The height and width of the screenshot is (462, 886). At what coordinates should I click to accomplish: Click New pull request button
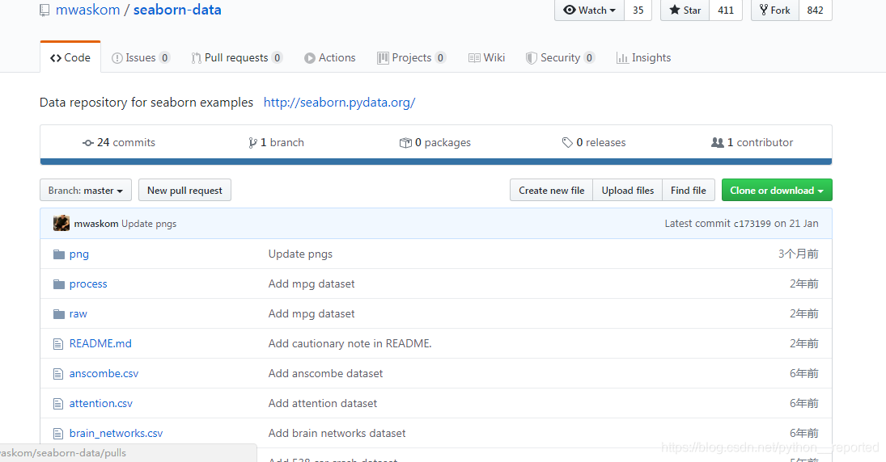click(184, 190)
